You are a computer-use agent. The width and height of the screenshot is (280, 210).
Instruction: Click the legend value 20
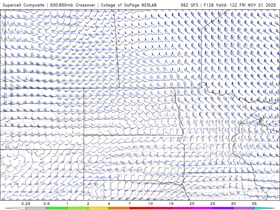(x=192, y=204)
